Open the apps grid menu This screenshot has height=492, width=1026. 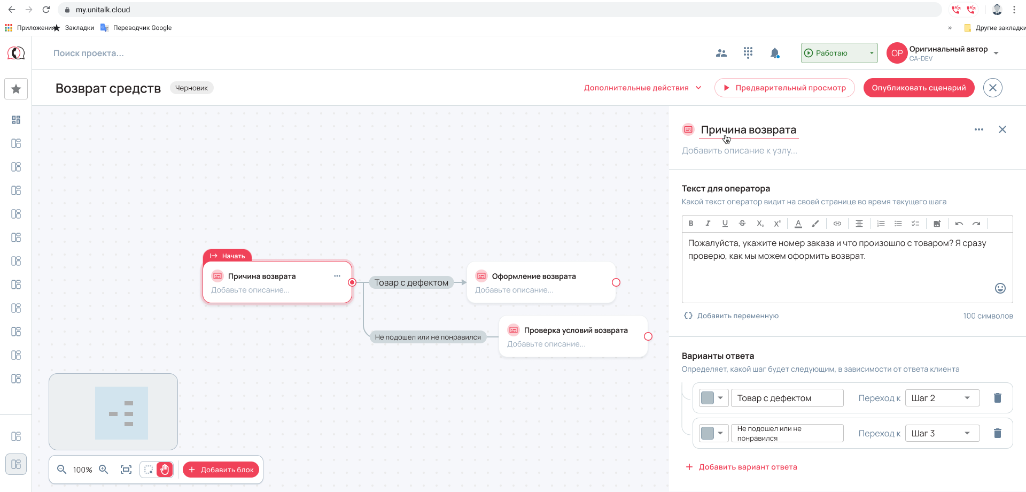pyautogui.click(x=748, y=52)
